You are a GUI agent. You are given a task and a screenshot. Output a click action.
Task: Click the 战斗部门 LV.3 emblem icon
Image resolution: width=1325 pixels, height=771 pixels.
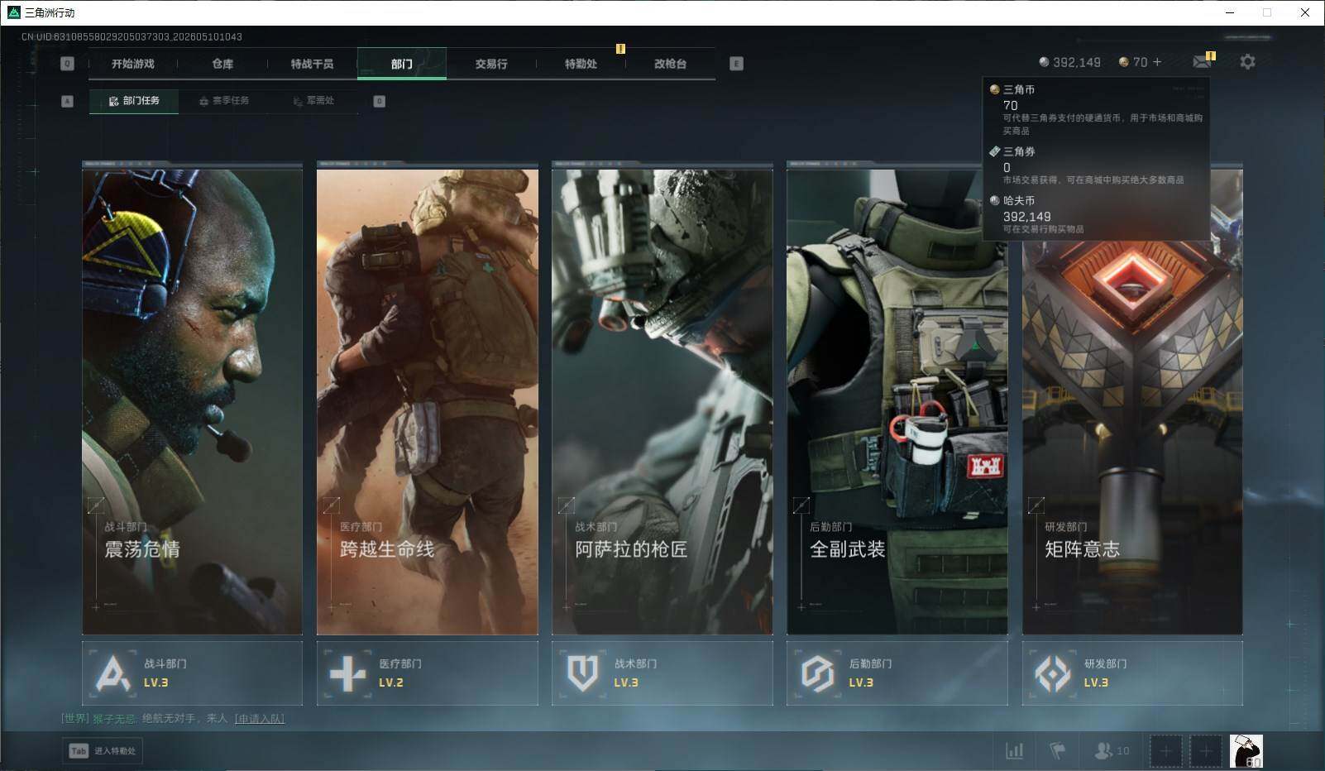(x=112, y=673)
